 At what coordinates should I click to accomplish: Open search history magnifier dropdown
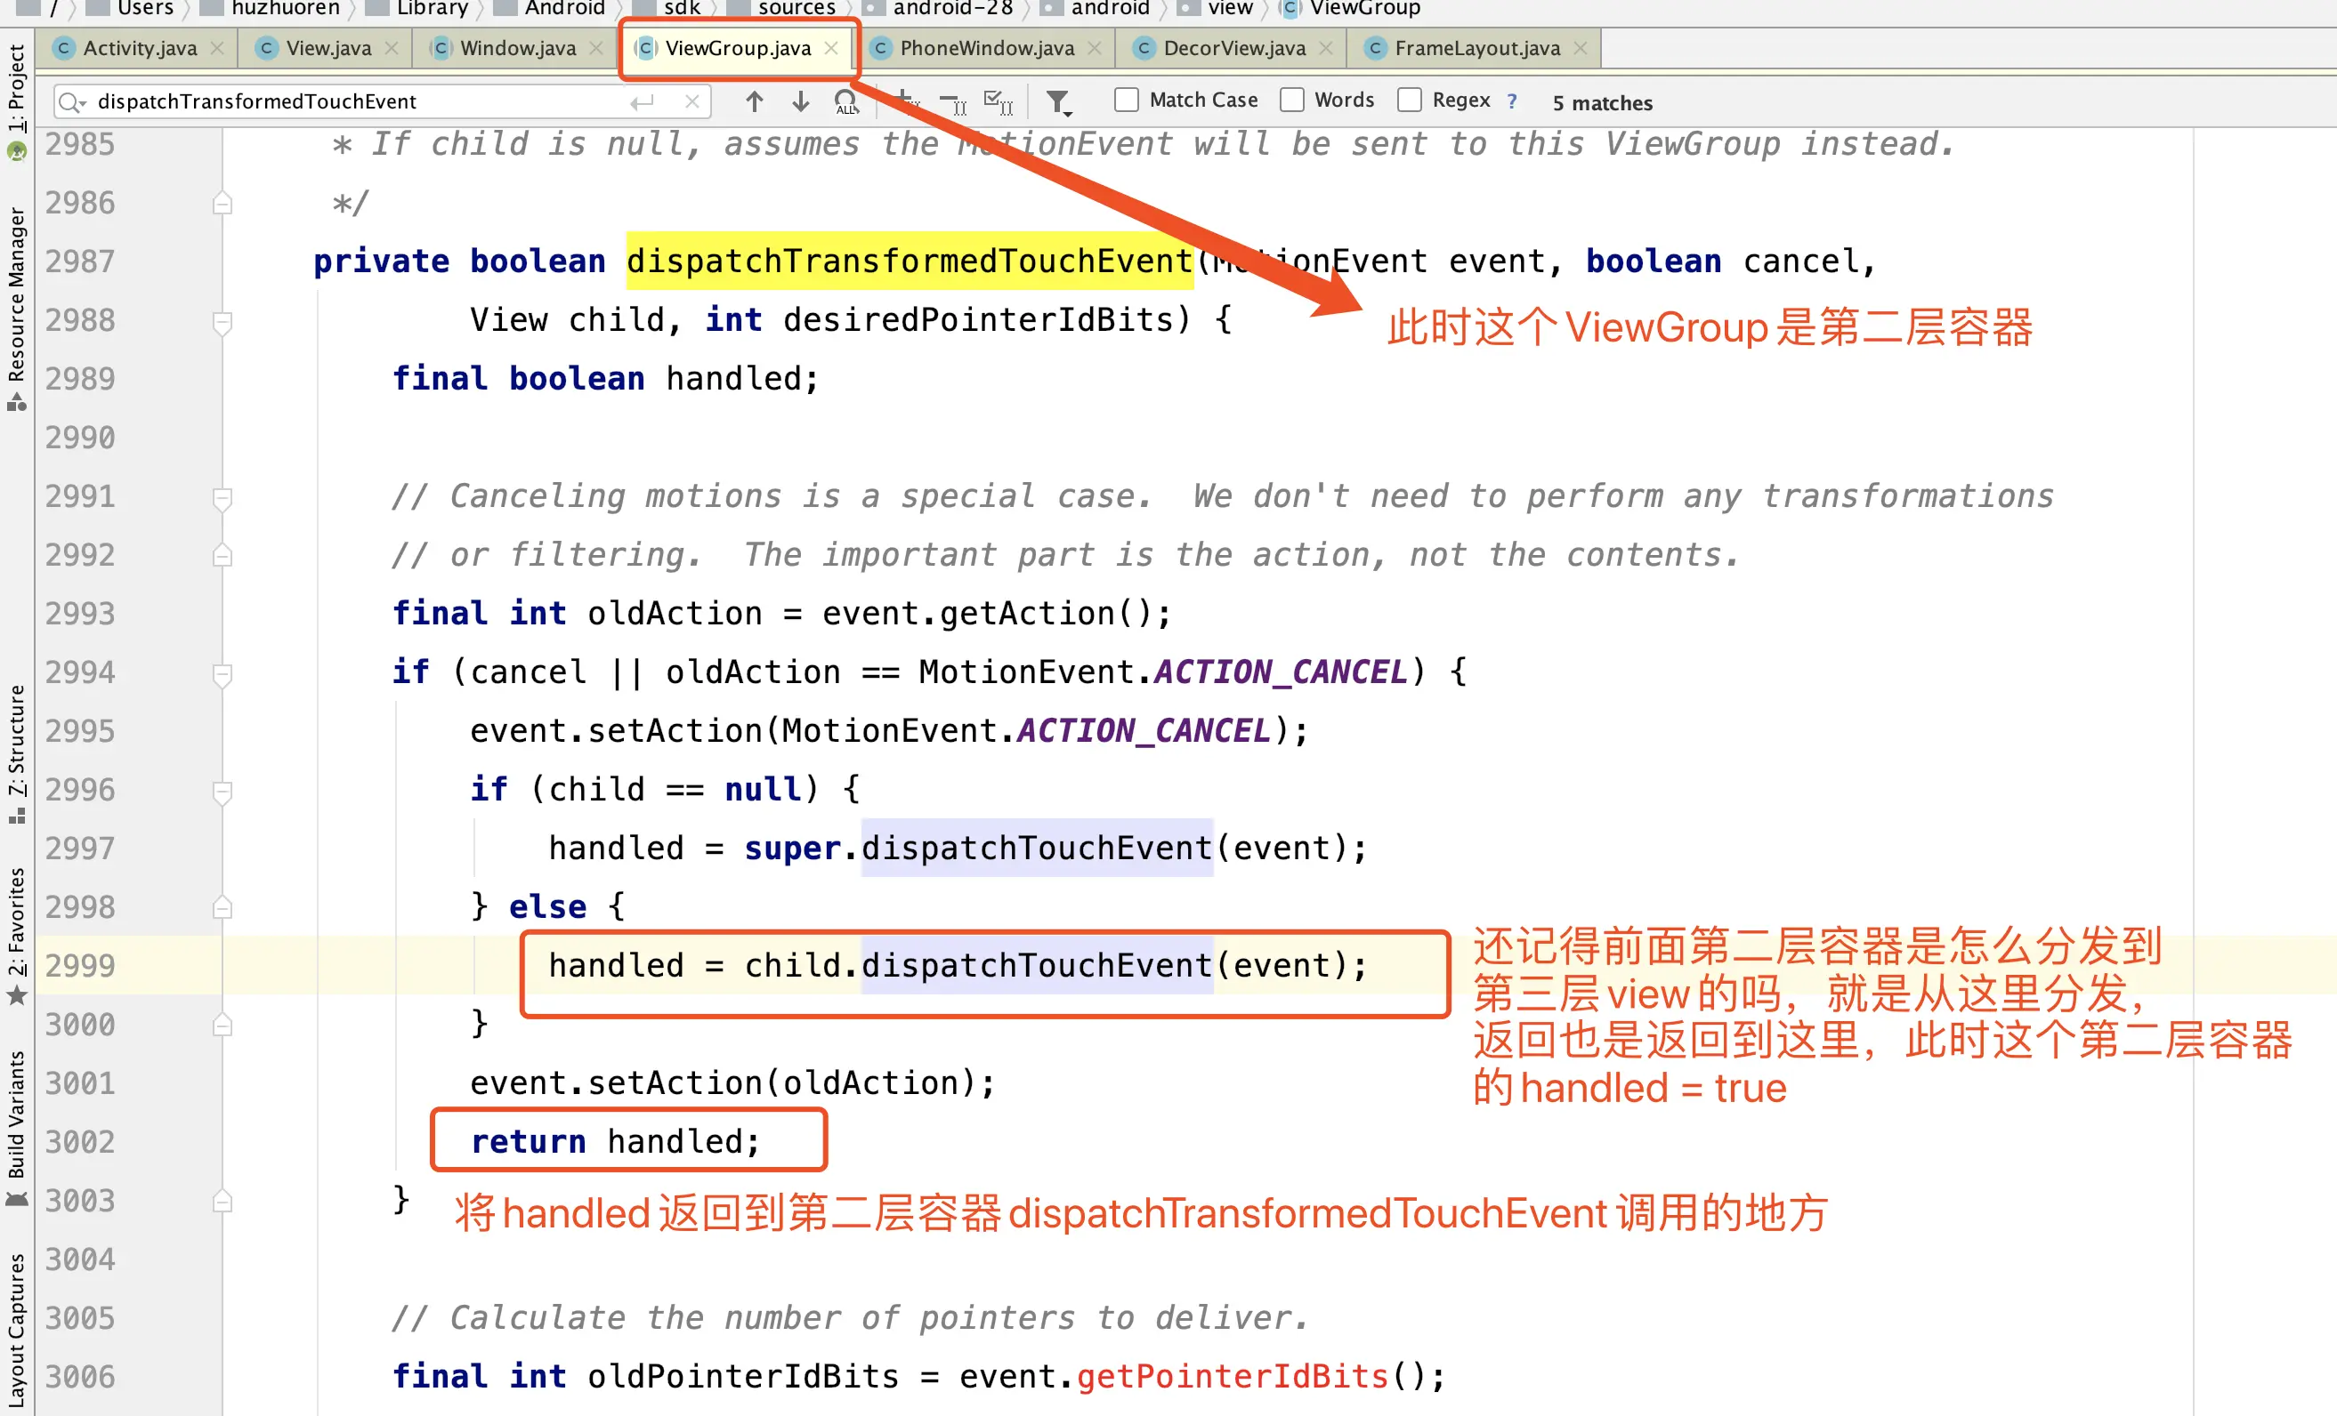coord(71,101)
